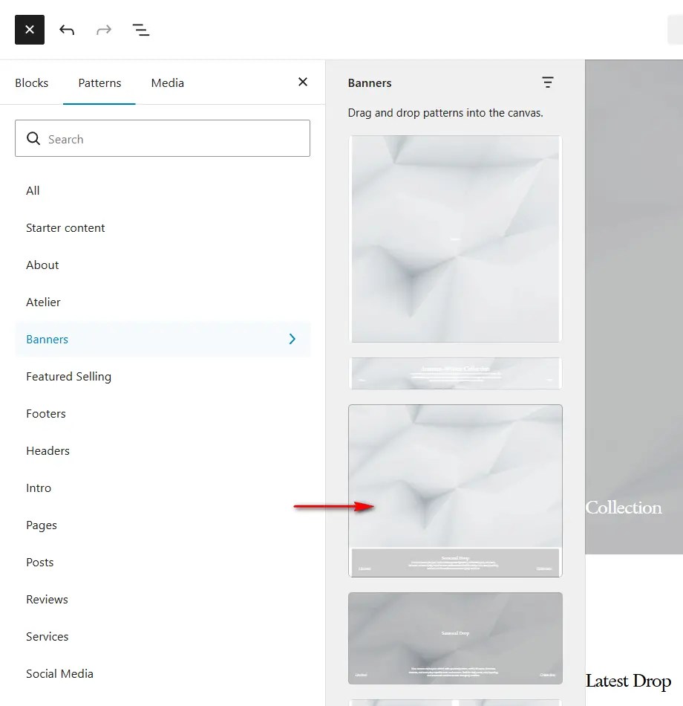Open the Social Media category
This screenshot has width=683, height=706.
(x=163, y=673)
